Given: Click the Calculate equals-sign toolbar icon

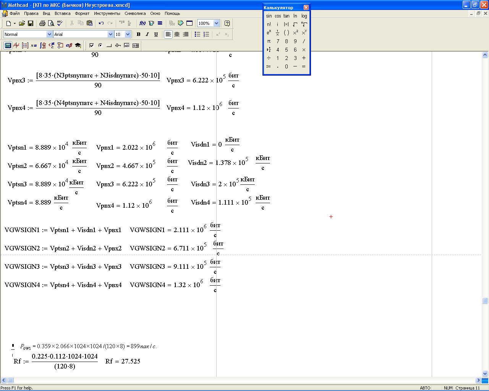Looking at the screenshot, I should click(x=160, y=23).
